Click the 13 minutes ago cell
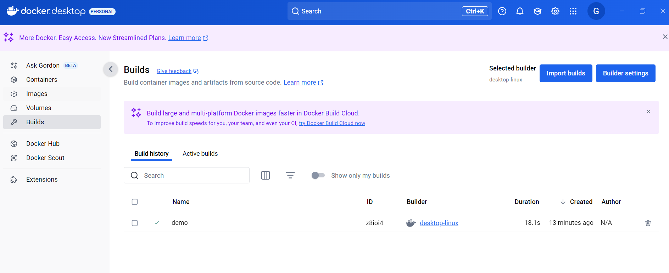Screen dimensions: 669x273 coord(571,223)
